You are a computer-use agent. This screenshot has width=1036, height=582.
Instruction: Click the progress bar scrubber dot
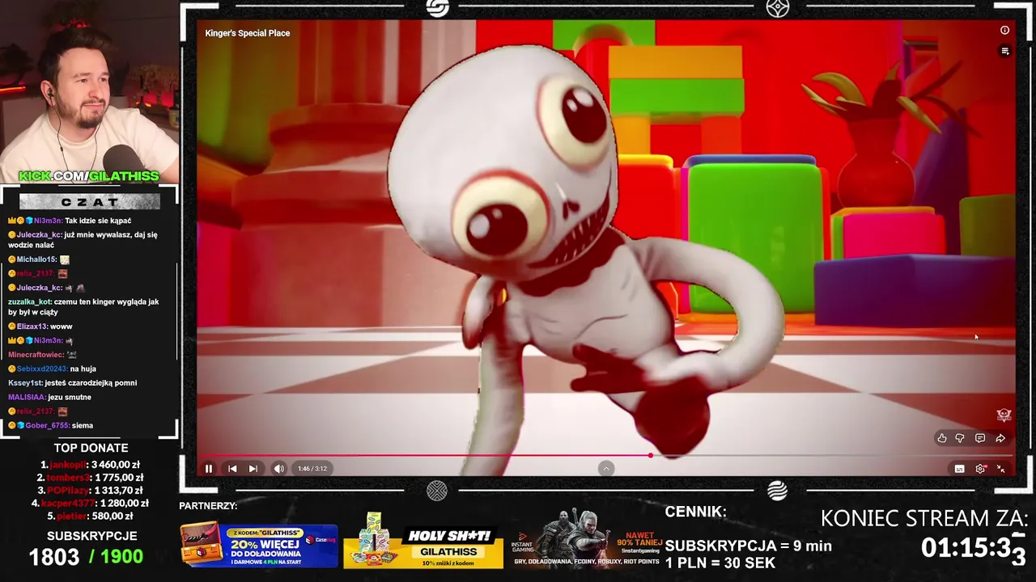[651, 455]
